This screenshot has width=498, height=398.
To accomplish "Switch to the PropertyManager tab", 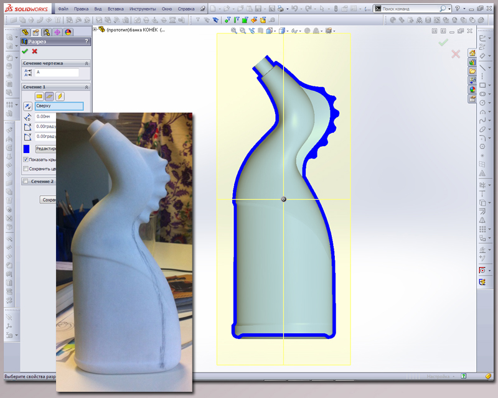I will (x=36, y=32).
